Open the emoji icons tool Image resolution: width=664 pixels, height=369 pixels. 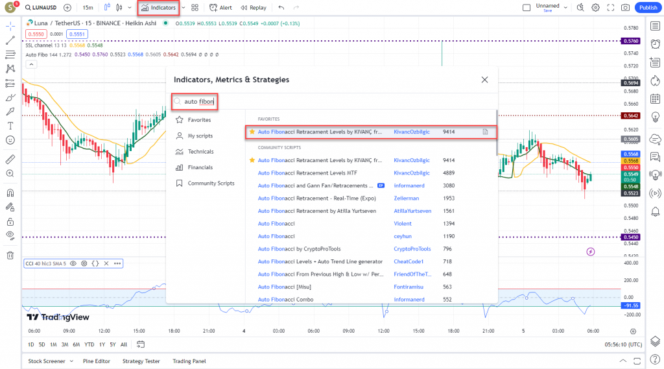(x=10, y=140)
